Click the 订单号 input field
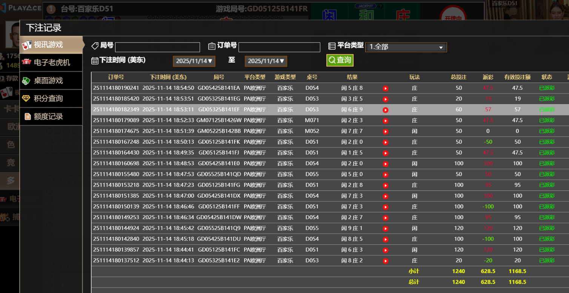Viewport: 569px width, 293px height. point(279,47)
